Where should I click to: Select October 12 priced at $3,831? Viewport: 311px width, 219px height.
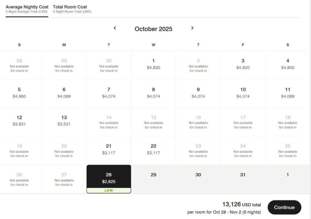tap(19, 121)
